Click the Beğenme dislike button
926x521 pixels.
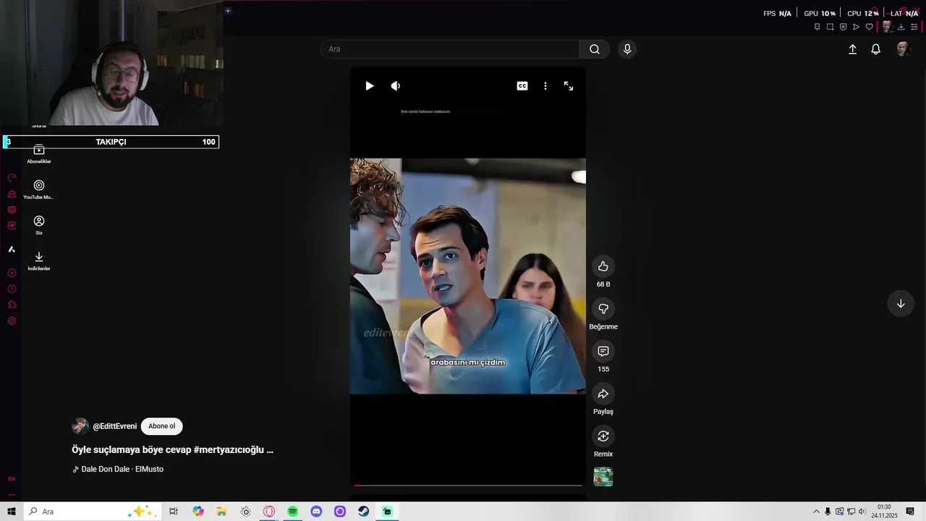tap(603, 309)
